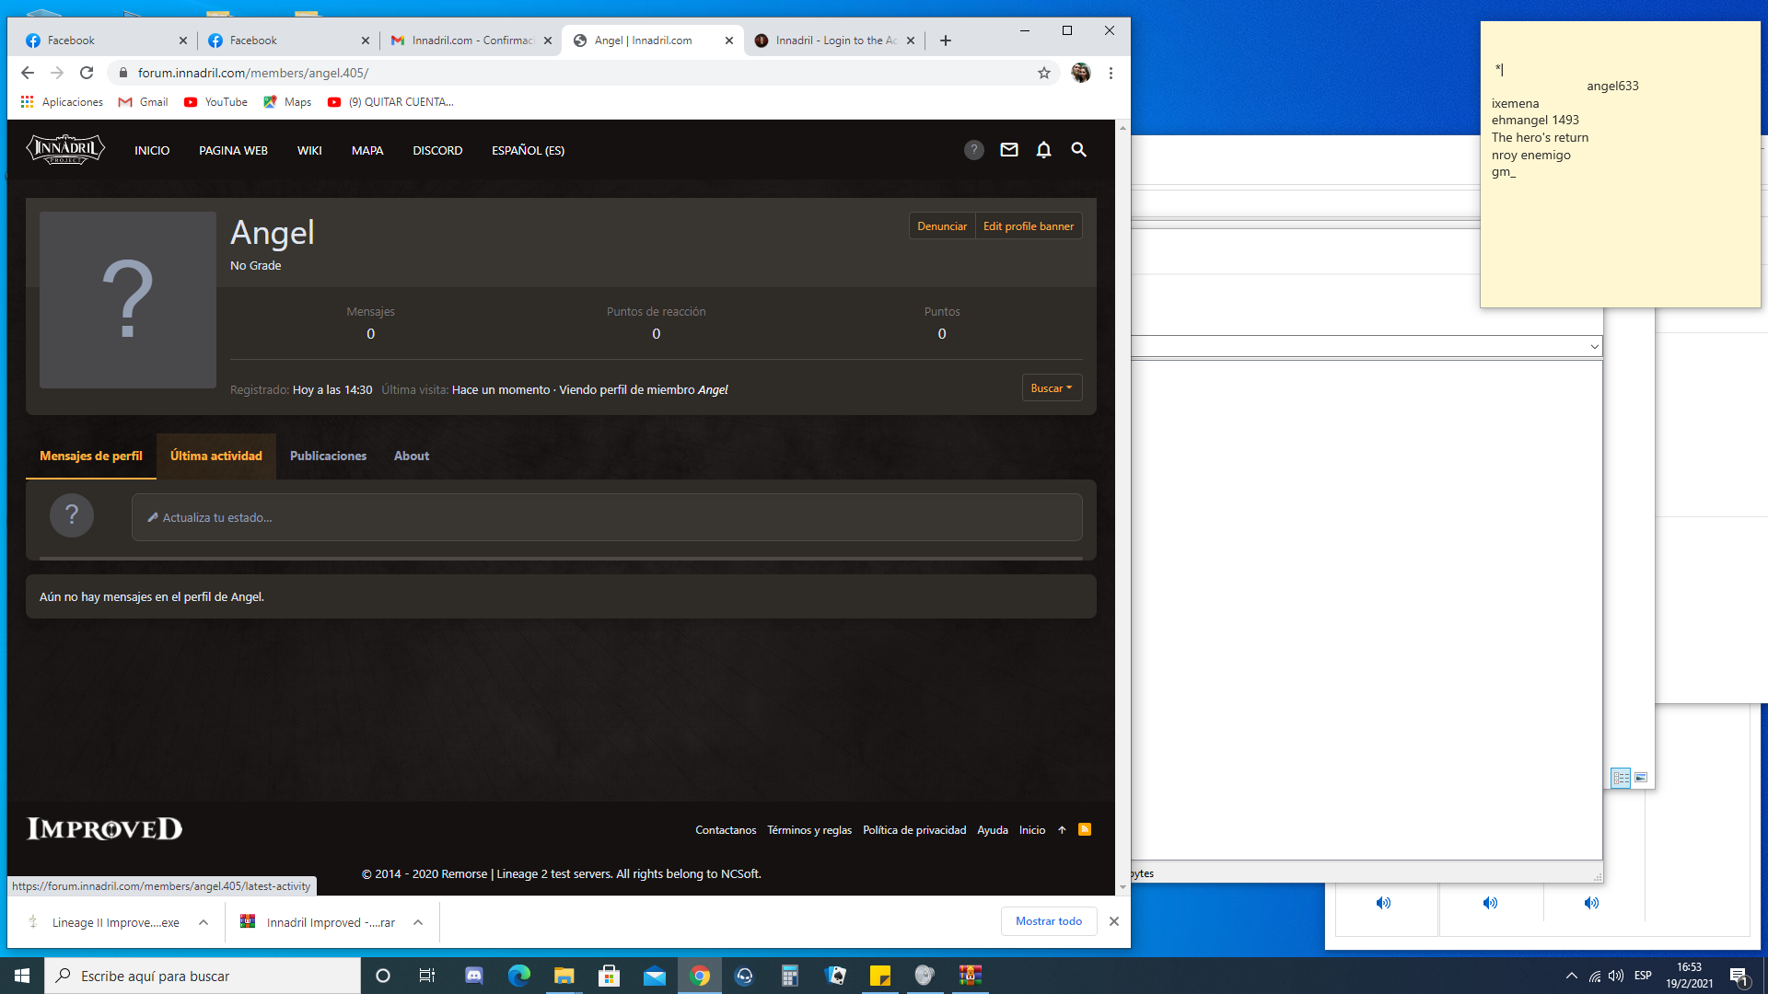Expand options for Innadril Improved rar download

(418, 922)
